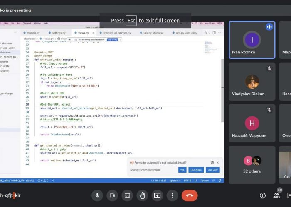Click the Use black button

tap(196, 170)
